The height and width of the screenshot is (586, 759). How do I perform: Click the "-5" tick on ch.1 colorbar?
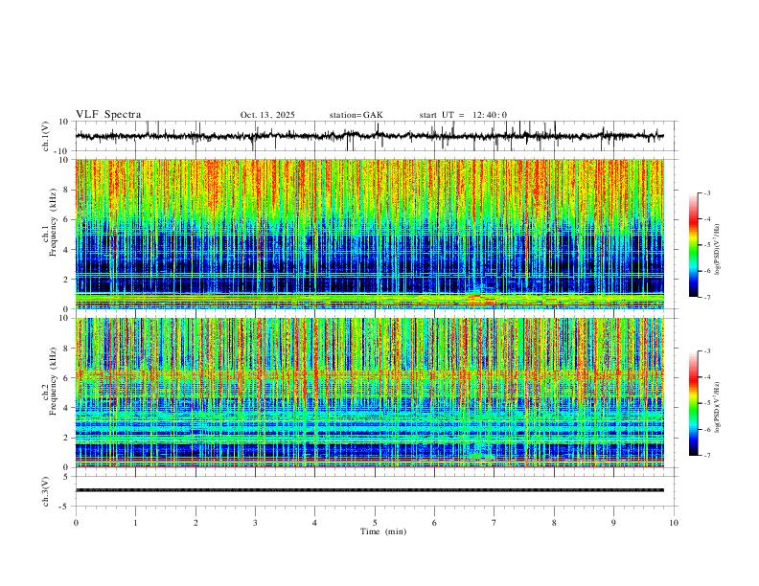pyautogui.click(x=707, y=245)
